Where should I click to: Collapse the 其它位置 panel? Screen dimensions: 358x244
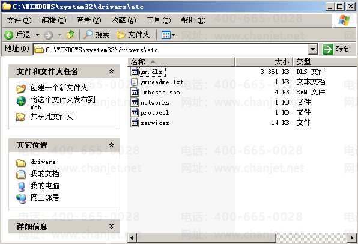click(x=111, y=145)
